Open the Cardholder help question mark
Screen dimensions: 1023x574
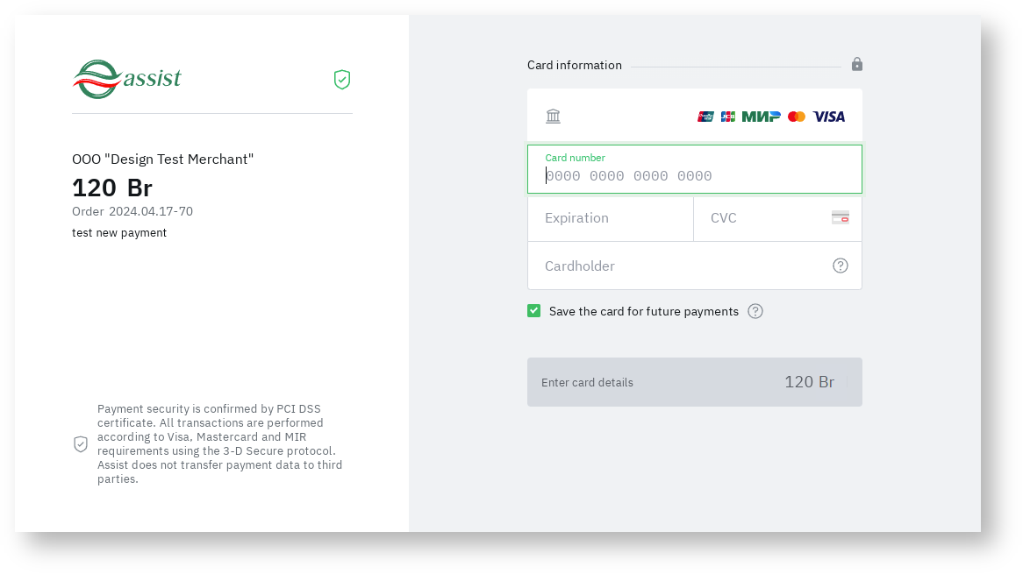[x=841, y=266]
